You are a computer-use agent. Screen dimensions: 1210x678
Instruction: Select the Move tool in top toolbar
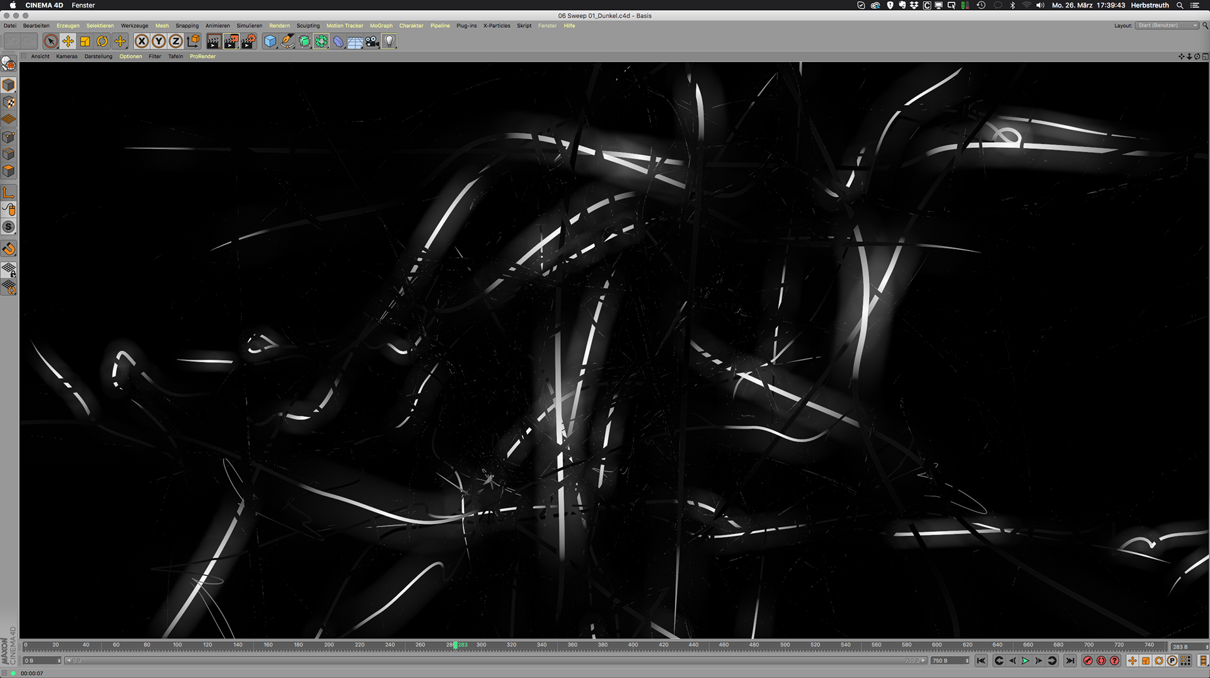67,42
